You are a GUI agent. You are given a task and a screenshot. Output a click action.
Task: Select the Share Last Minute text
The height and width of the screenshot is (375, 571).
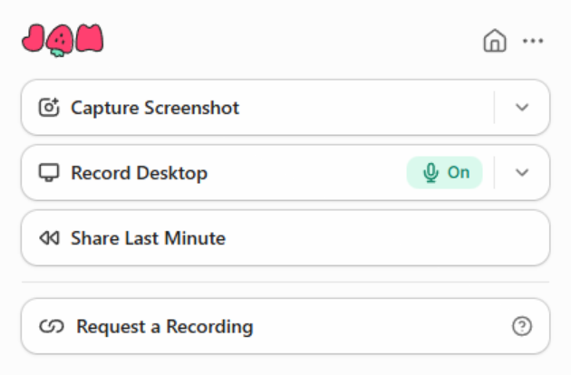click(148, 239)
